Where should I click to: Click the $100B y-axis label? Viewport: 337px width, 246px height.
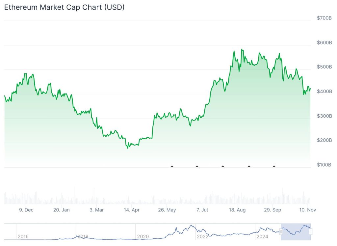click(x=324, y=165)
